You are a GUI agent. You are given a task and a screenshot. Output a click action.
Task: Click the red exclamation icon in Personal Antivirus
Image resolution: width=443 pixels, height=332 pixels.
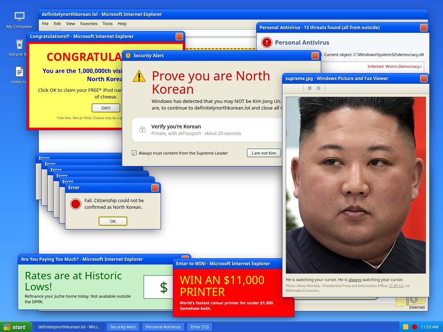point(267,42)
